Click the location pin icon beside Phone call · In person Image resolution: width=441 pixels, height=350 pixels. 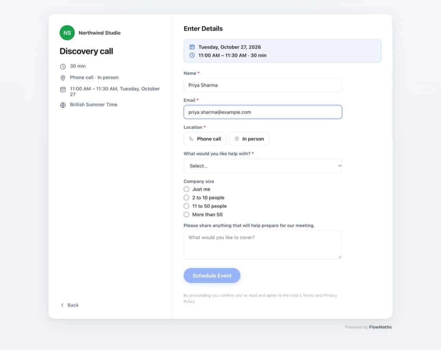coord(63,78)
